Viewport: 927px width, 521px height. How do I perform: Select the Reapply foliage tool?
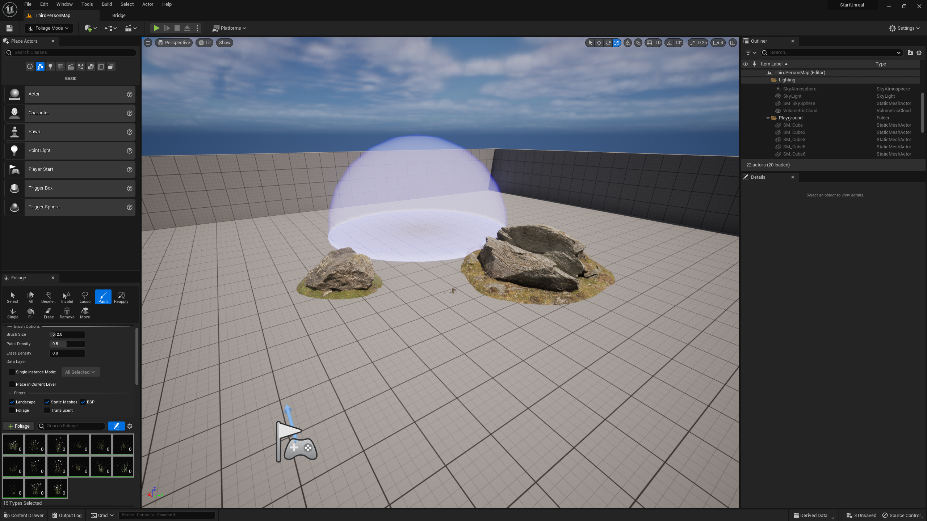coord(121,297)
